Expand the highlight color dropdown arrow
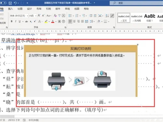The image size is (163, 122). coord(49,21)
